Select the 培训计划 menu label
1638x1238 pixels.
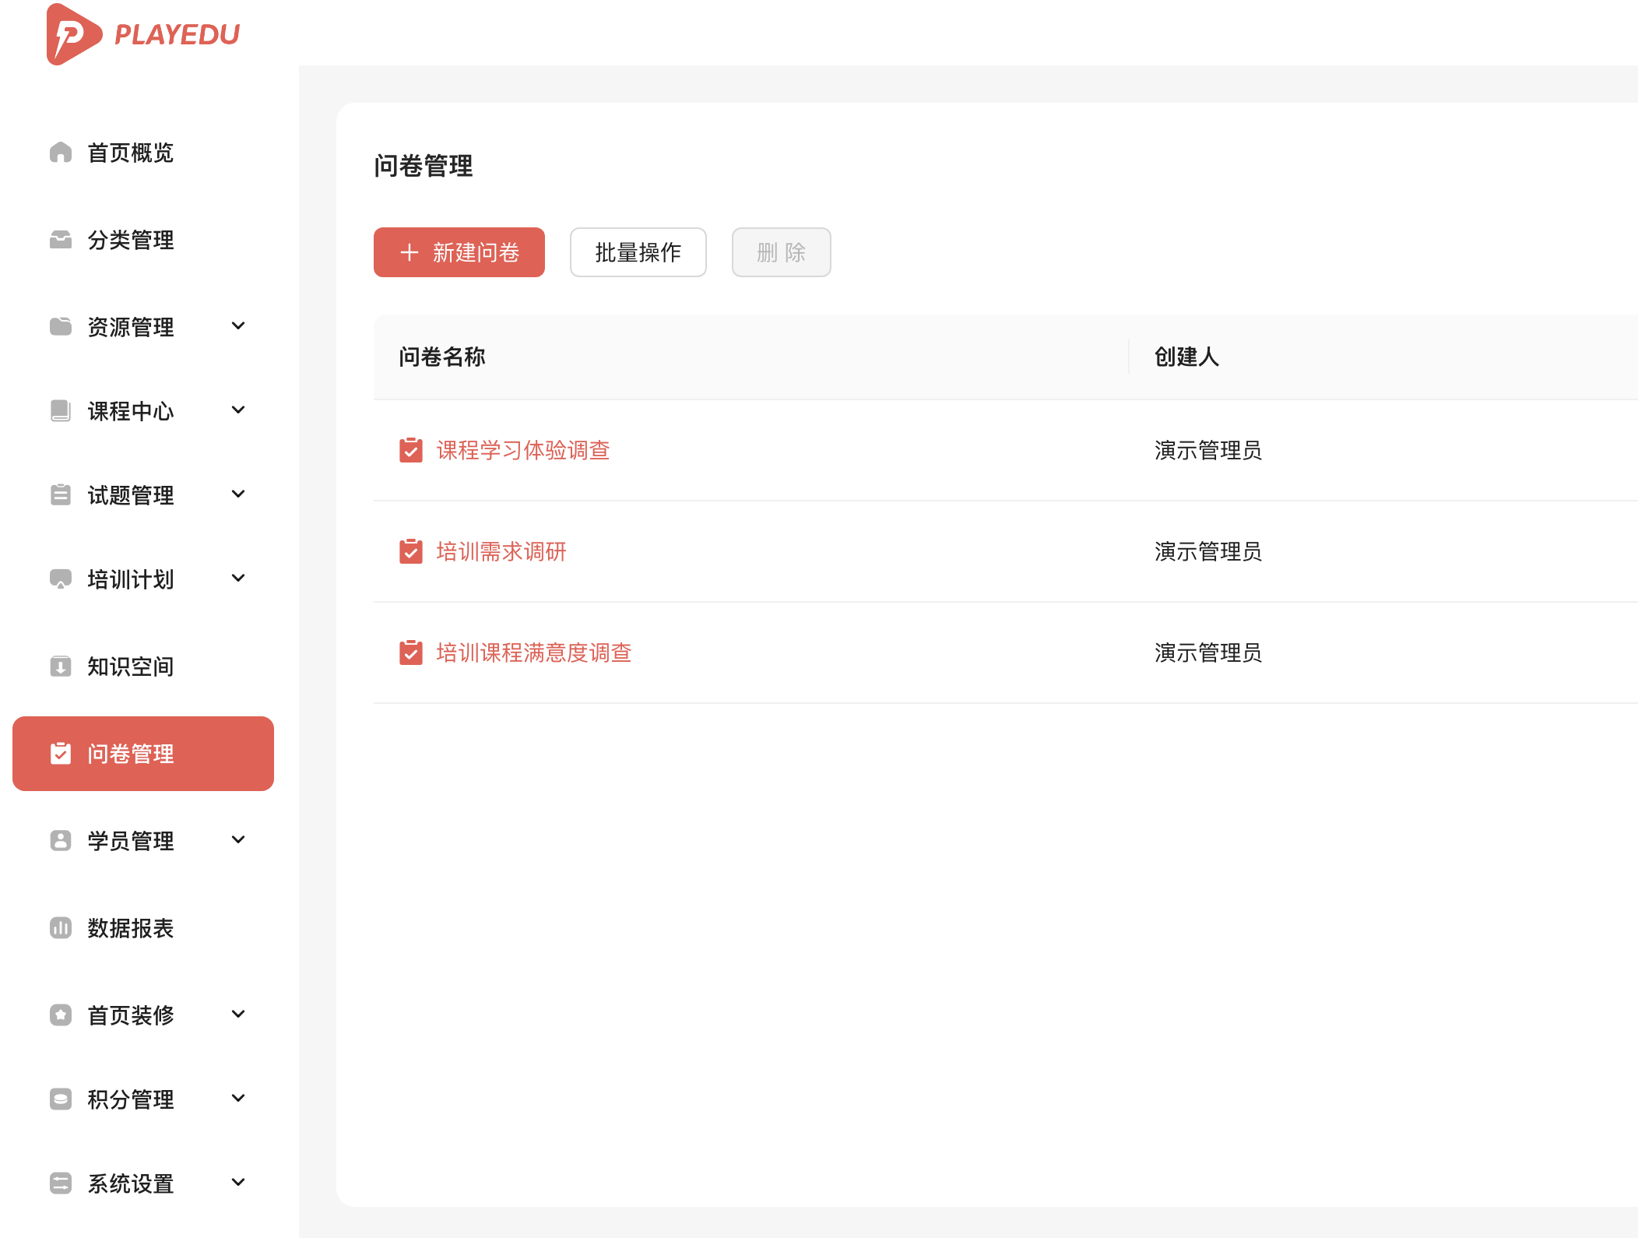tap(131, 579)
